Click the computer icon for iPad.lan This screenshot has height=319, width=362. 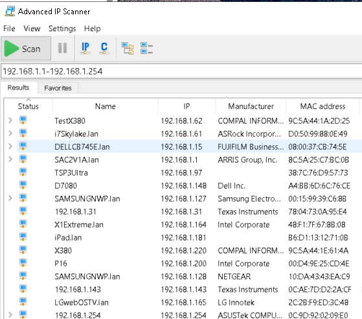23,237
